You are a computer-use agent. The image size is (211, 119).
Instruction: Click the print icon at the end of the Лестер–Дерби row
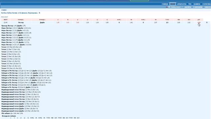click(207, 22)
